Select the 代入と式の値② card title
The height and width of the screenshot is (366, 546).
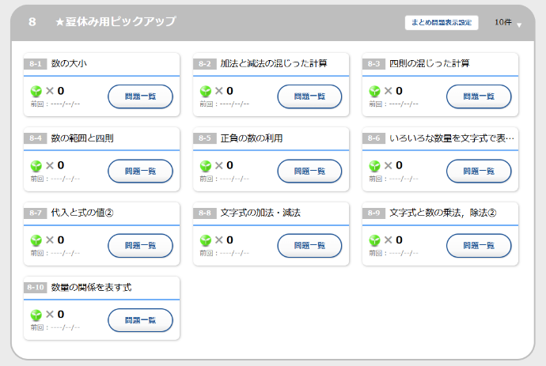[x=82, y=213]
